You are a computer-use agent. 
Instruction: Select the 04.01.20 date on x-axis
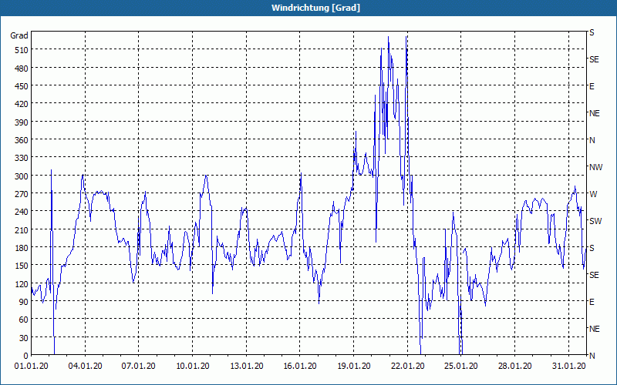coord(86,367)
